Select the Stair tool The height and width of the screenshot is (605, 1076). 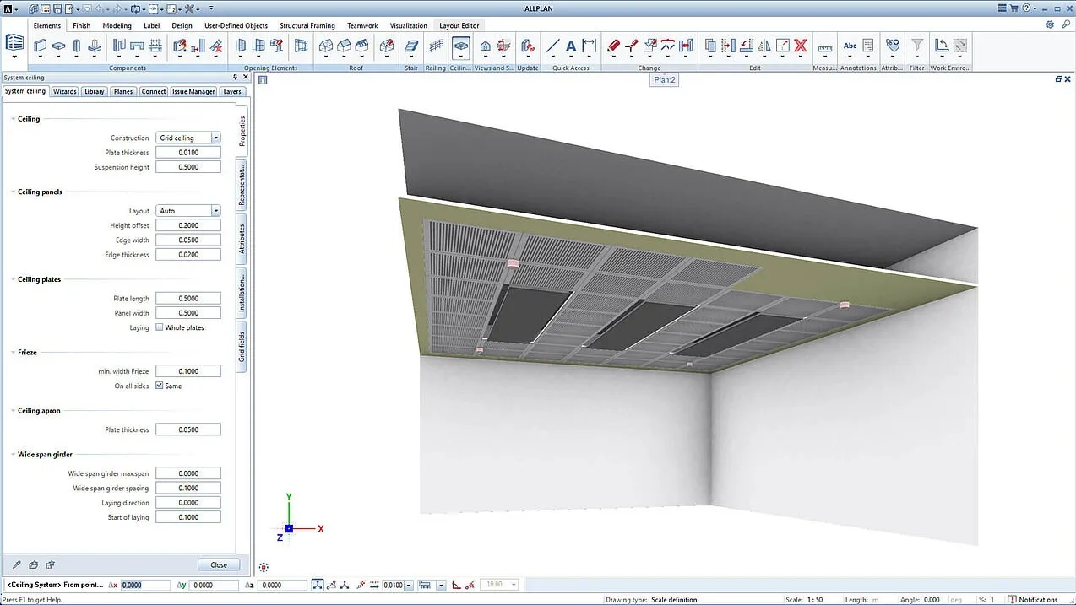click(x=410, y=46)
